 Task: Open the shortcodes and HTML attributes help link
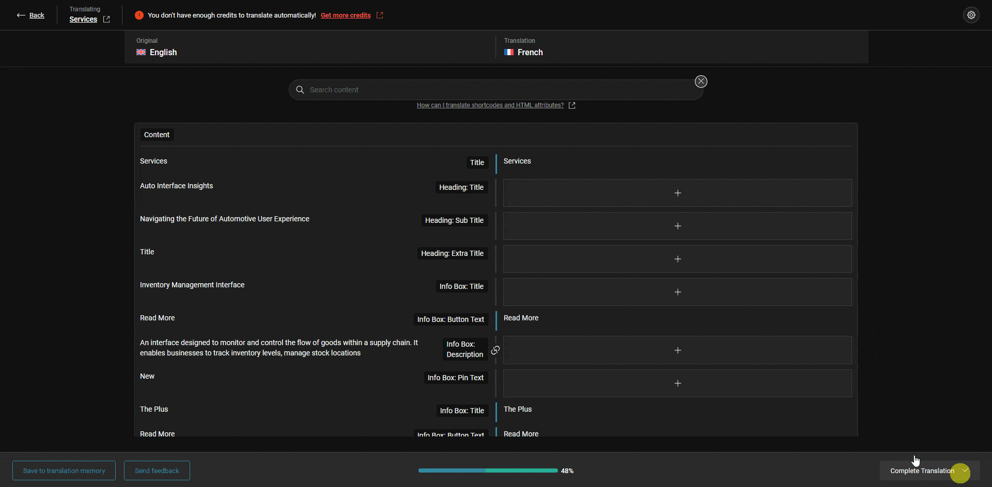(x=490, y=105)
